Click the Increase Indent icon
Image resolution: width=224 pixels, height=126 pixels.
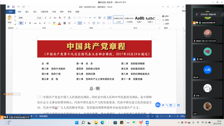pos(95,18)
